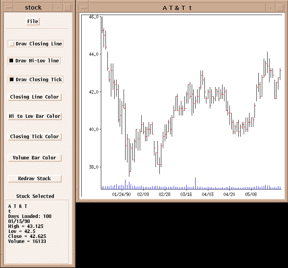Select the Volume Bar Color button

[35, 158]
